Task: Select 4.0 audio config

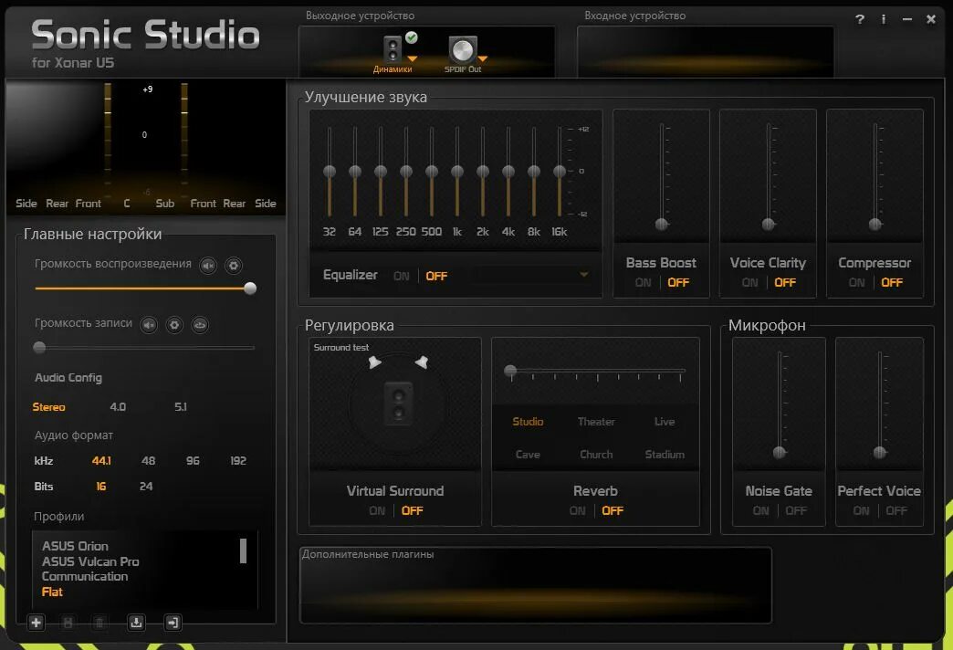Action: click(118, 407)
